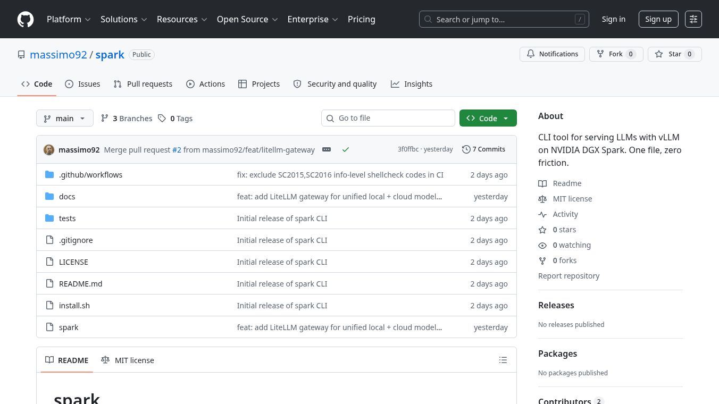Switch to the Pull requests tab

point(143,84)
